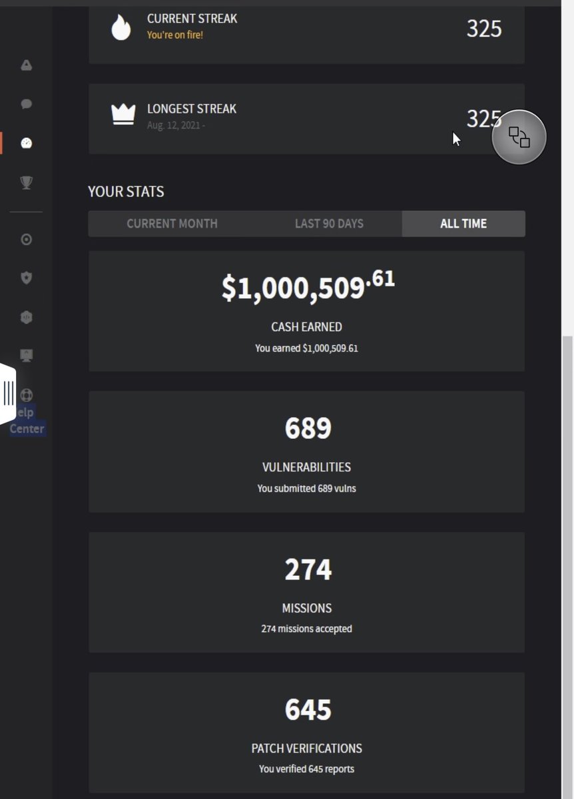Open the trophy leaderboard icon
The width and height of the screenshot is (574, 799).
[26, 182]
